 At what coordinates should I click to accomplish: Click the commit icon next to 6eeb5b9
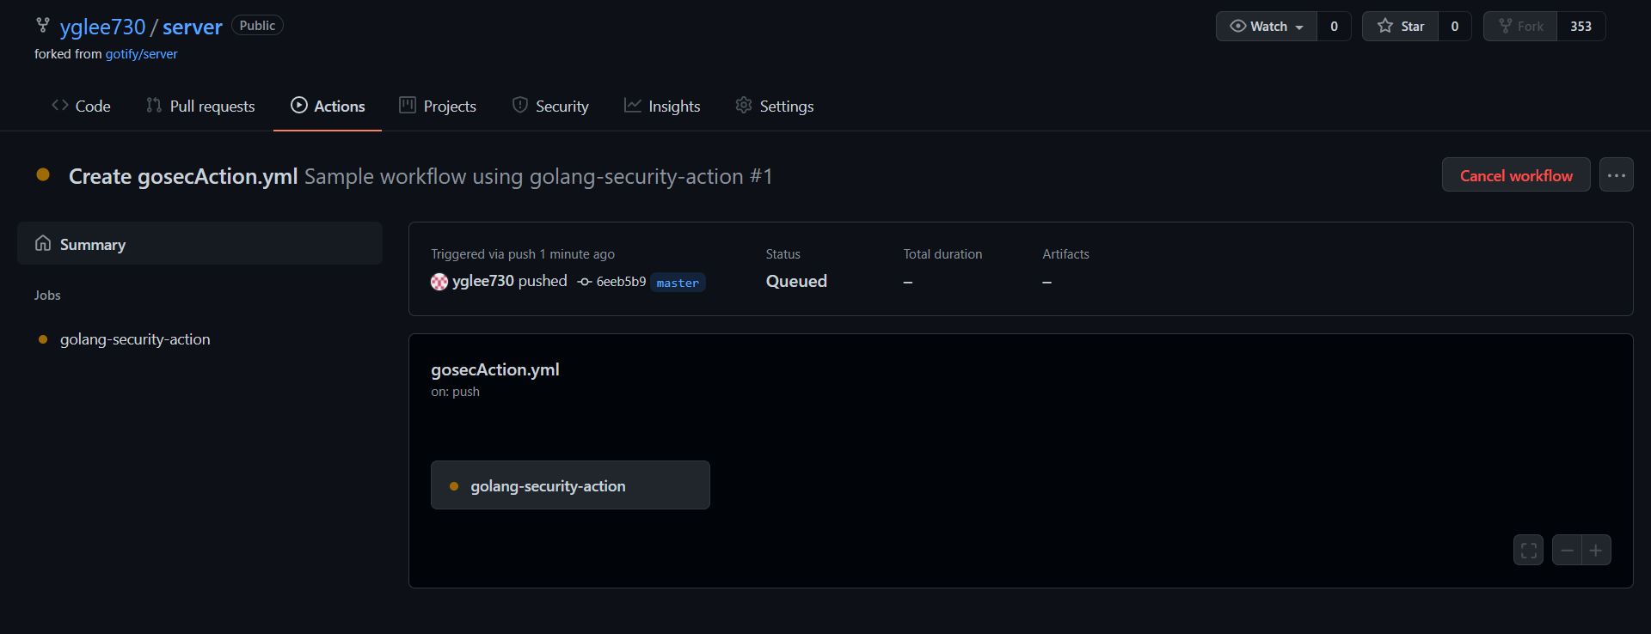[585, 282]
